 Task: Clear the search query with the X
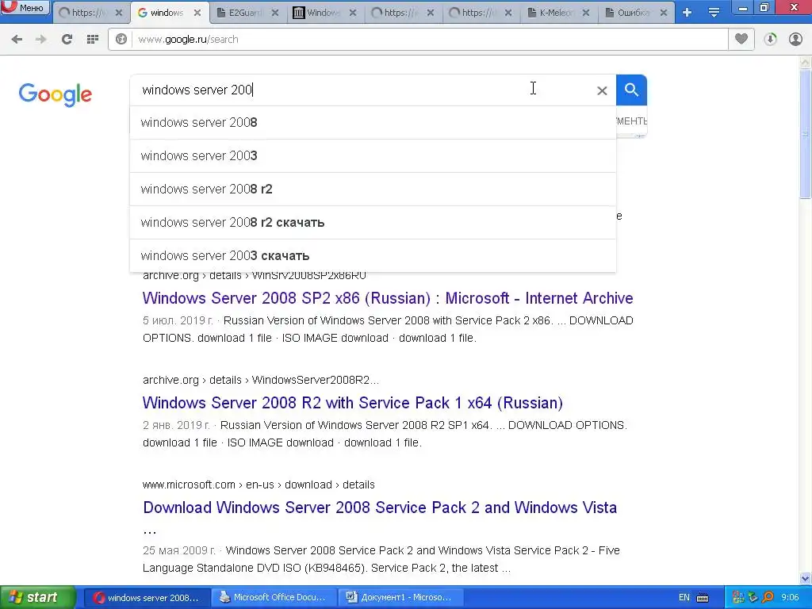coord(602,90)
